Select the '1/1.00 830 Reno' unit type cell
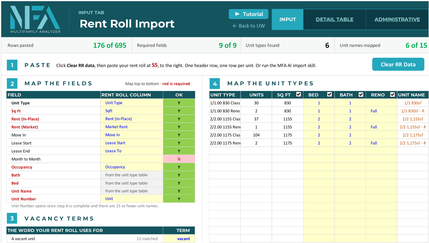Viewport: 429px width, 243px height. point(225,111)
